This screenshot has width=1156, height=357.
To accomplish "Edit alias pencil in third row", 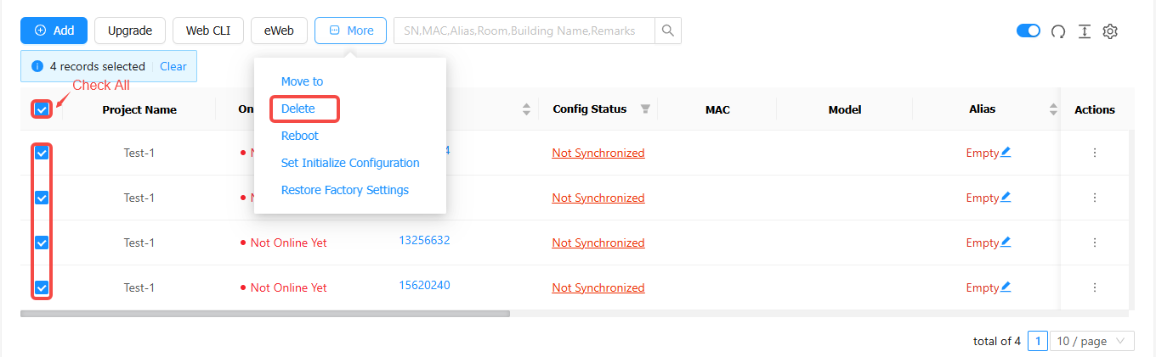I will coord(1006,243).
